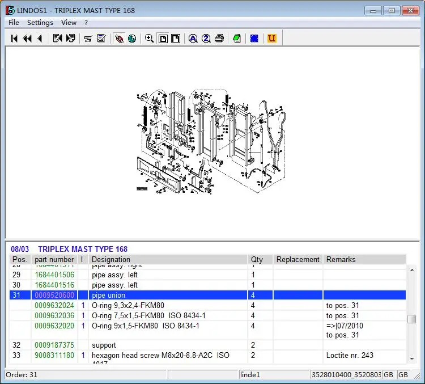
Task: Click '3528010400_352080' status bar field
Action: [346, 375]
